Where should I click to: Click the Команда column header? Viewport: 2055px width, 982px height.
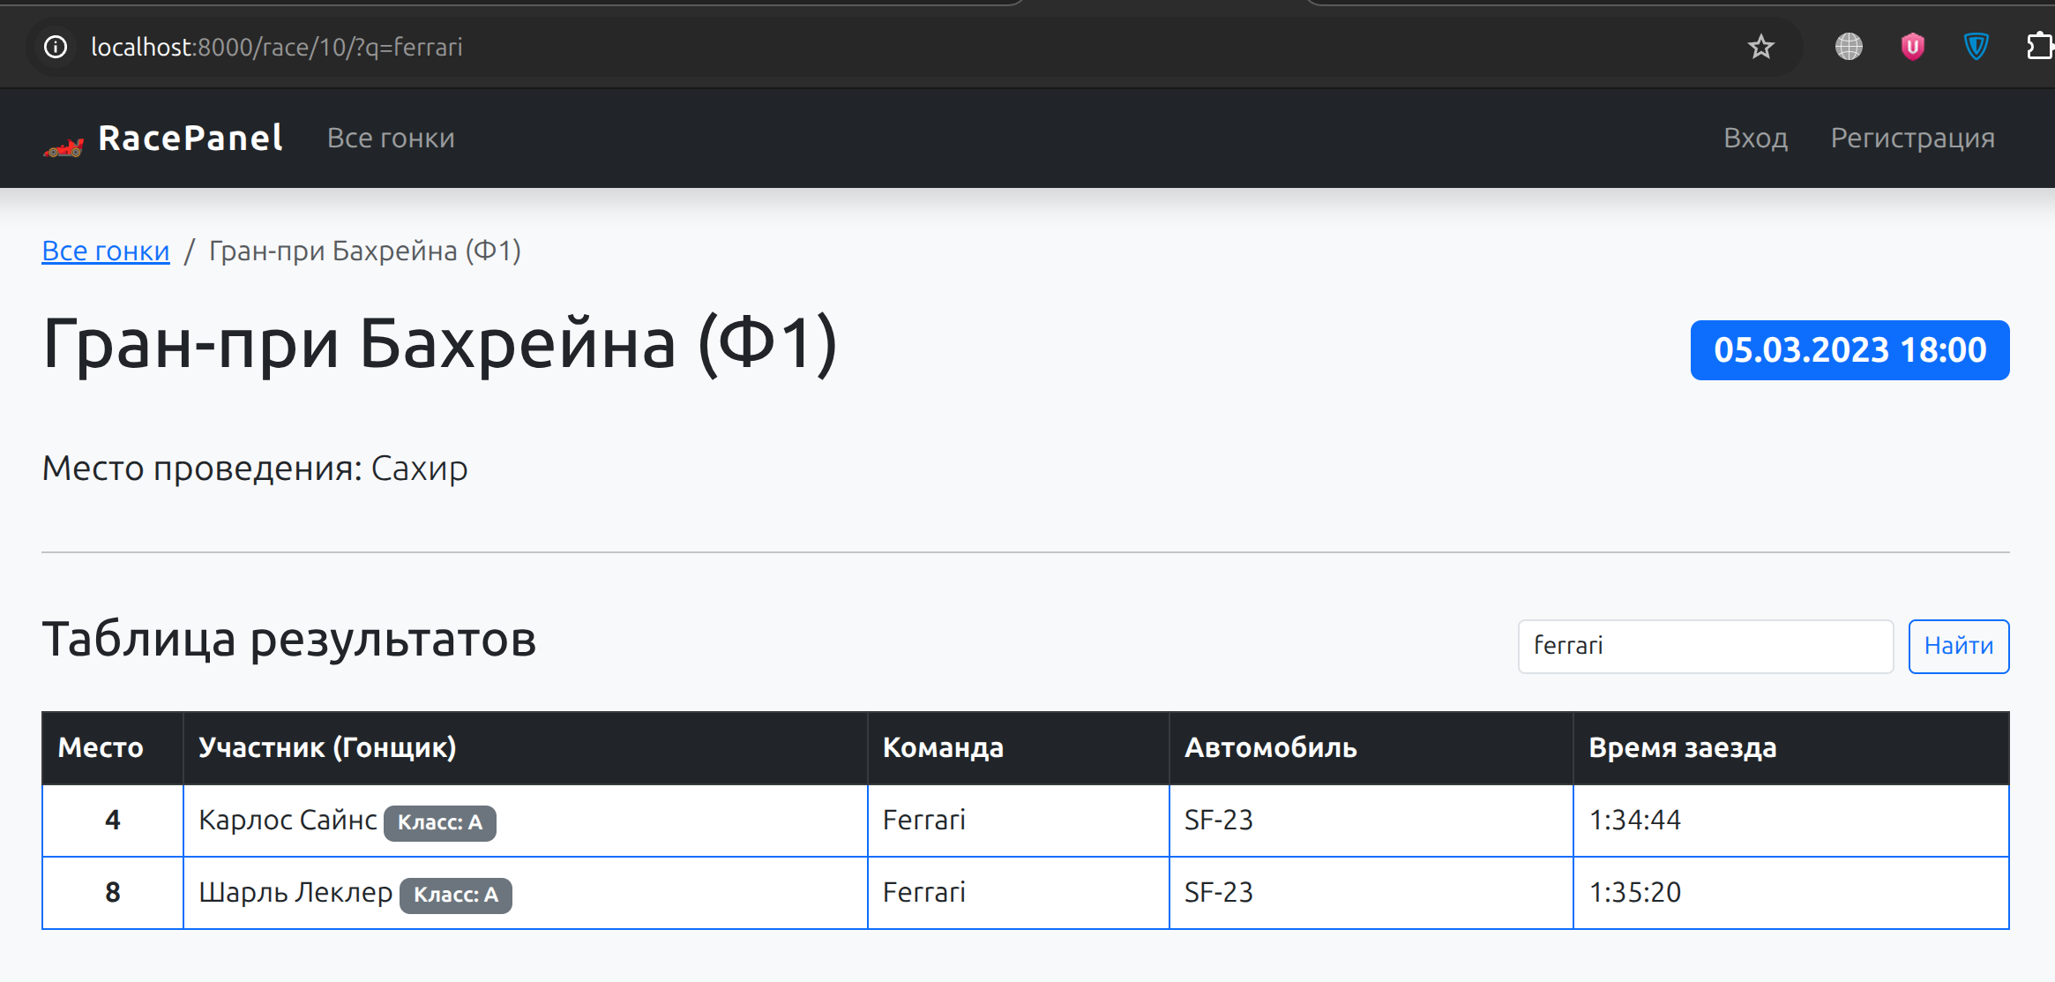(x=943, y=747)
